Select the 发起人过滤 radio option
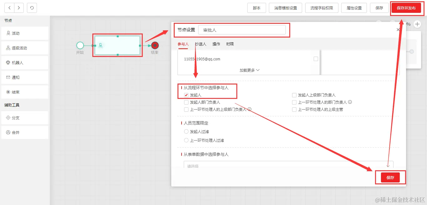The width and height of the screenshot is (427, 205). 186,131
